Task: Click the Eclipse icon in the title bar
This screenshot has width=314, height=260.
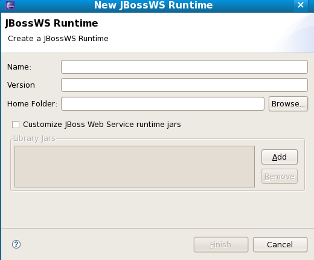Action: [x=10, y=5]
